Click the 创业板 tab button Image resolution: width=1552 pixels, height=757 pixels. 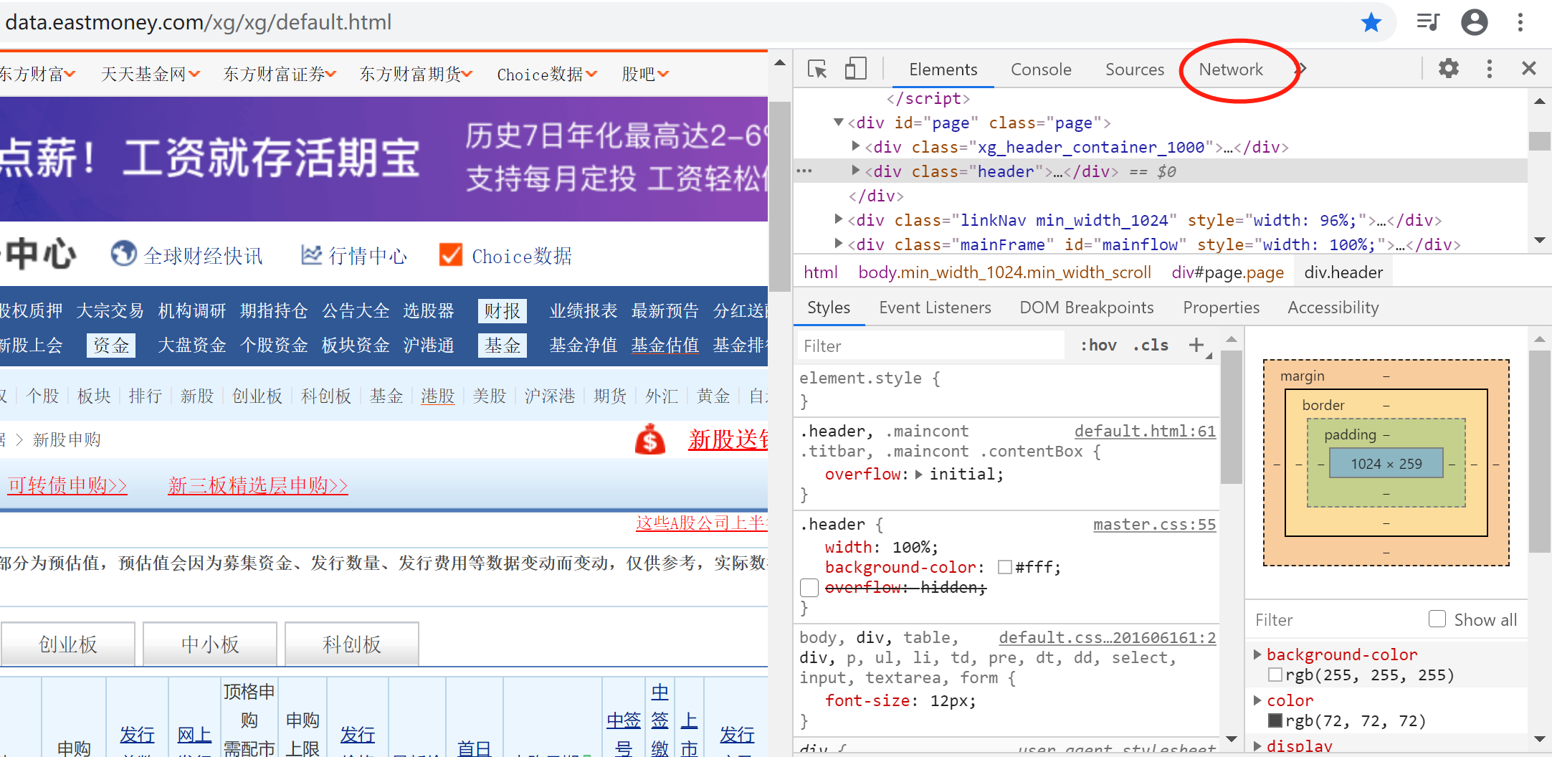point(68,644)
